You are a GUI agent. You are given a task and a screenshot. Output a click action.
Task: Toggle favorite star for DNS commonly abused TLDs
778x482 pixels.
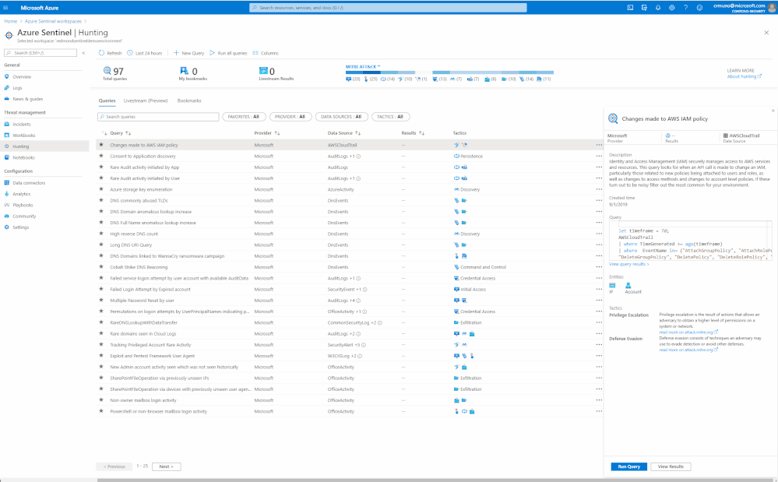(x=101, y=200)
